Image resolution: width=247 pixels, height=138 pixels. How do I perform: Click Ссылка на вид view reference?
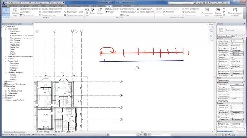pos(189,12)
